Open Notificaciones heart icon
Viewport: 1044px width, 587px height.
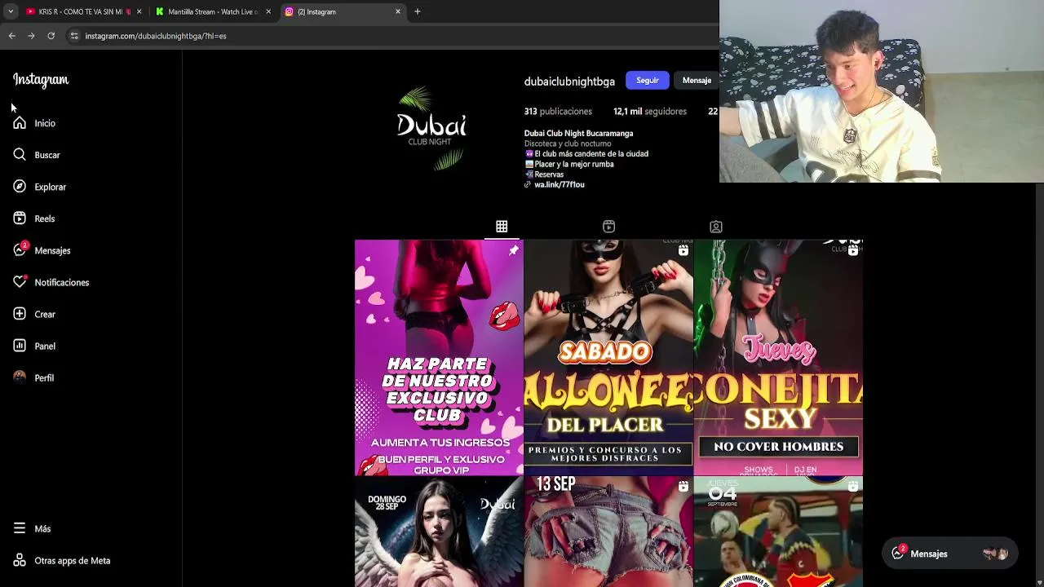click(20, 282)
